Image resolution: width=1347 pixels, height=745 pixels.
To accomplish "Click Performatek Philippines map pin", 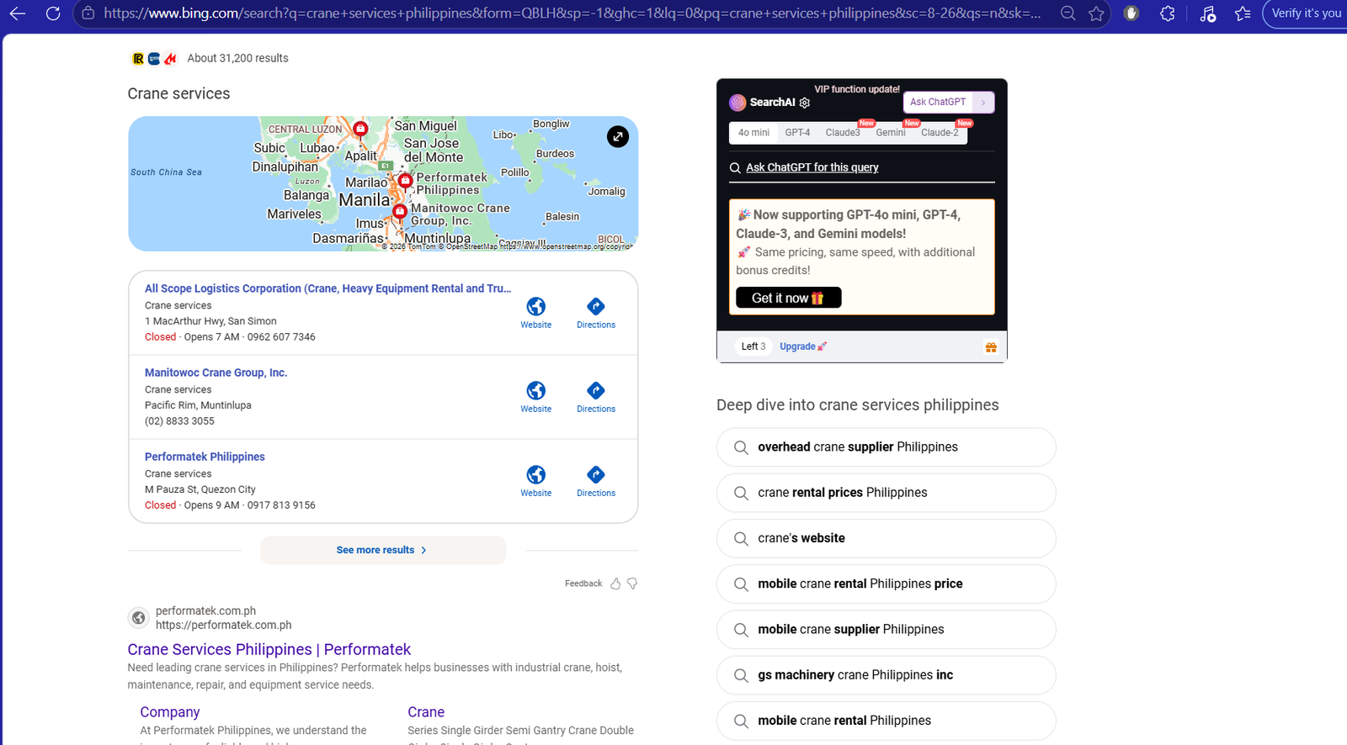I will (406, 181).
